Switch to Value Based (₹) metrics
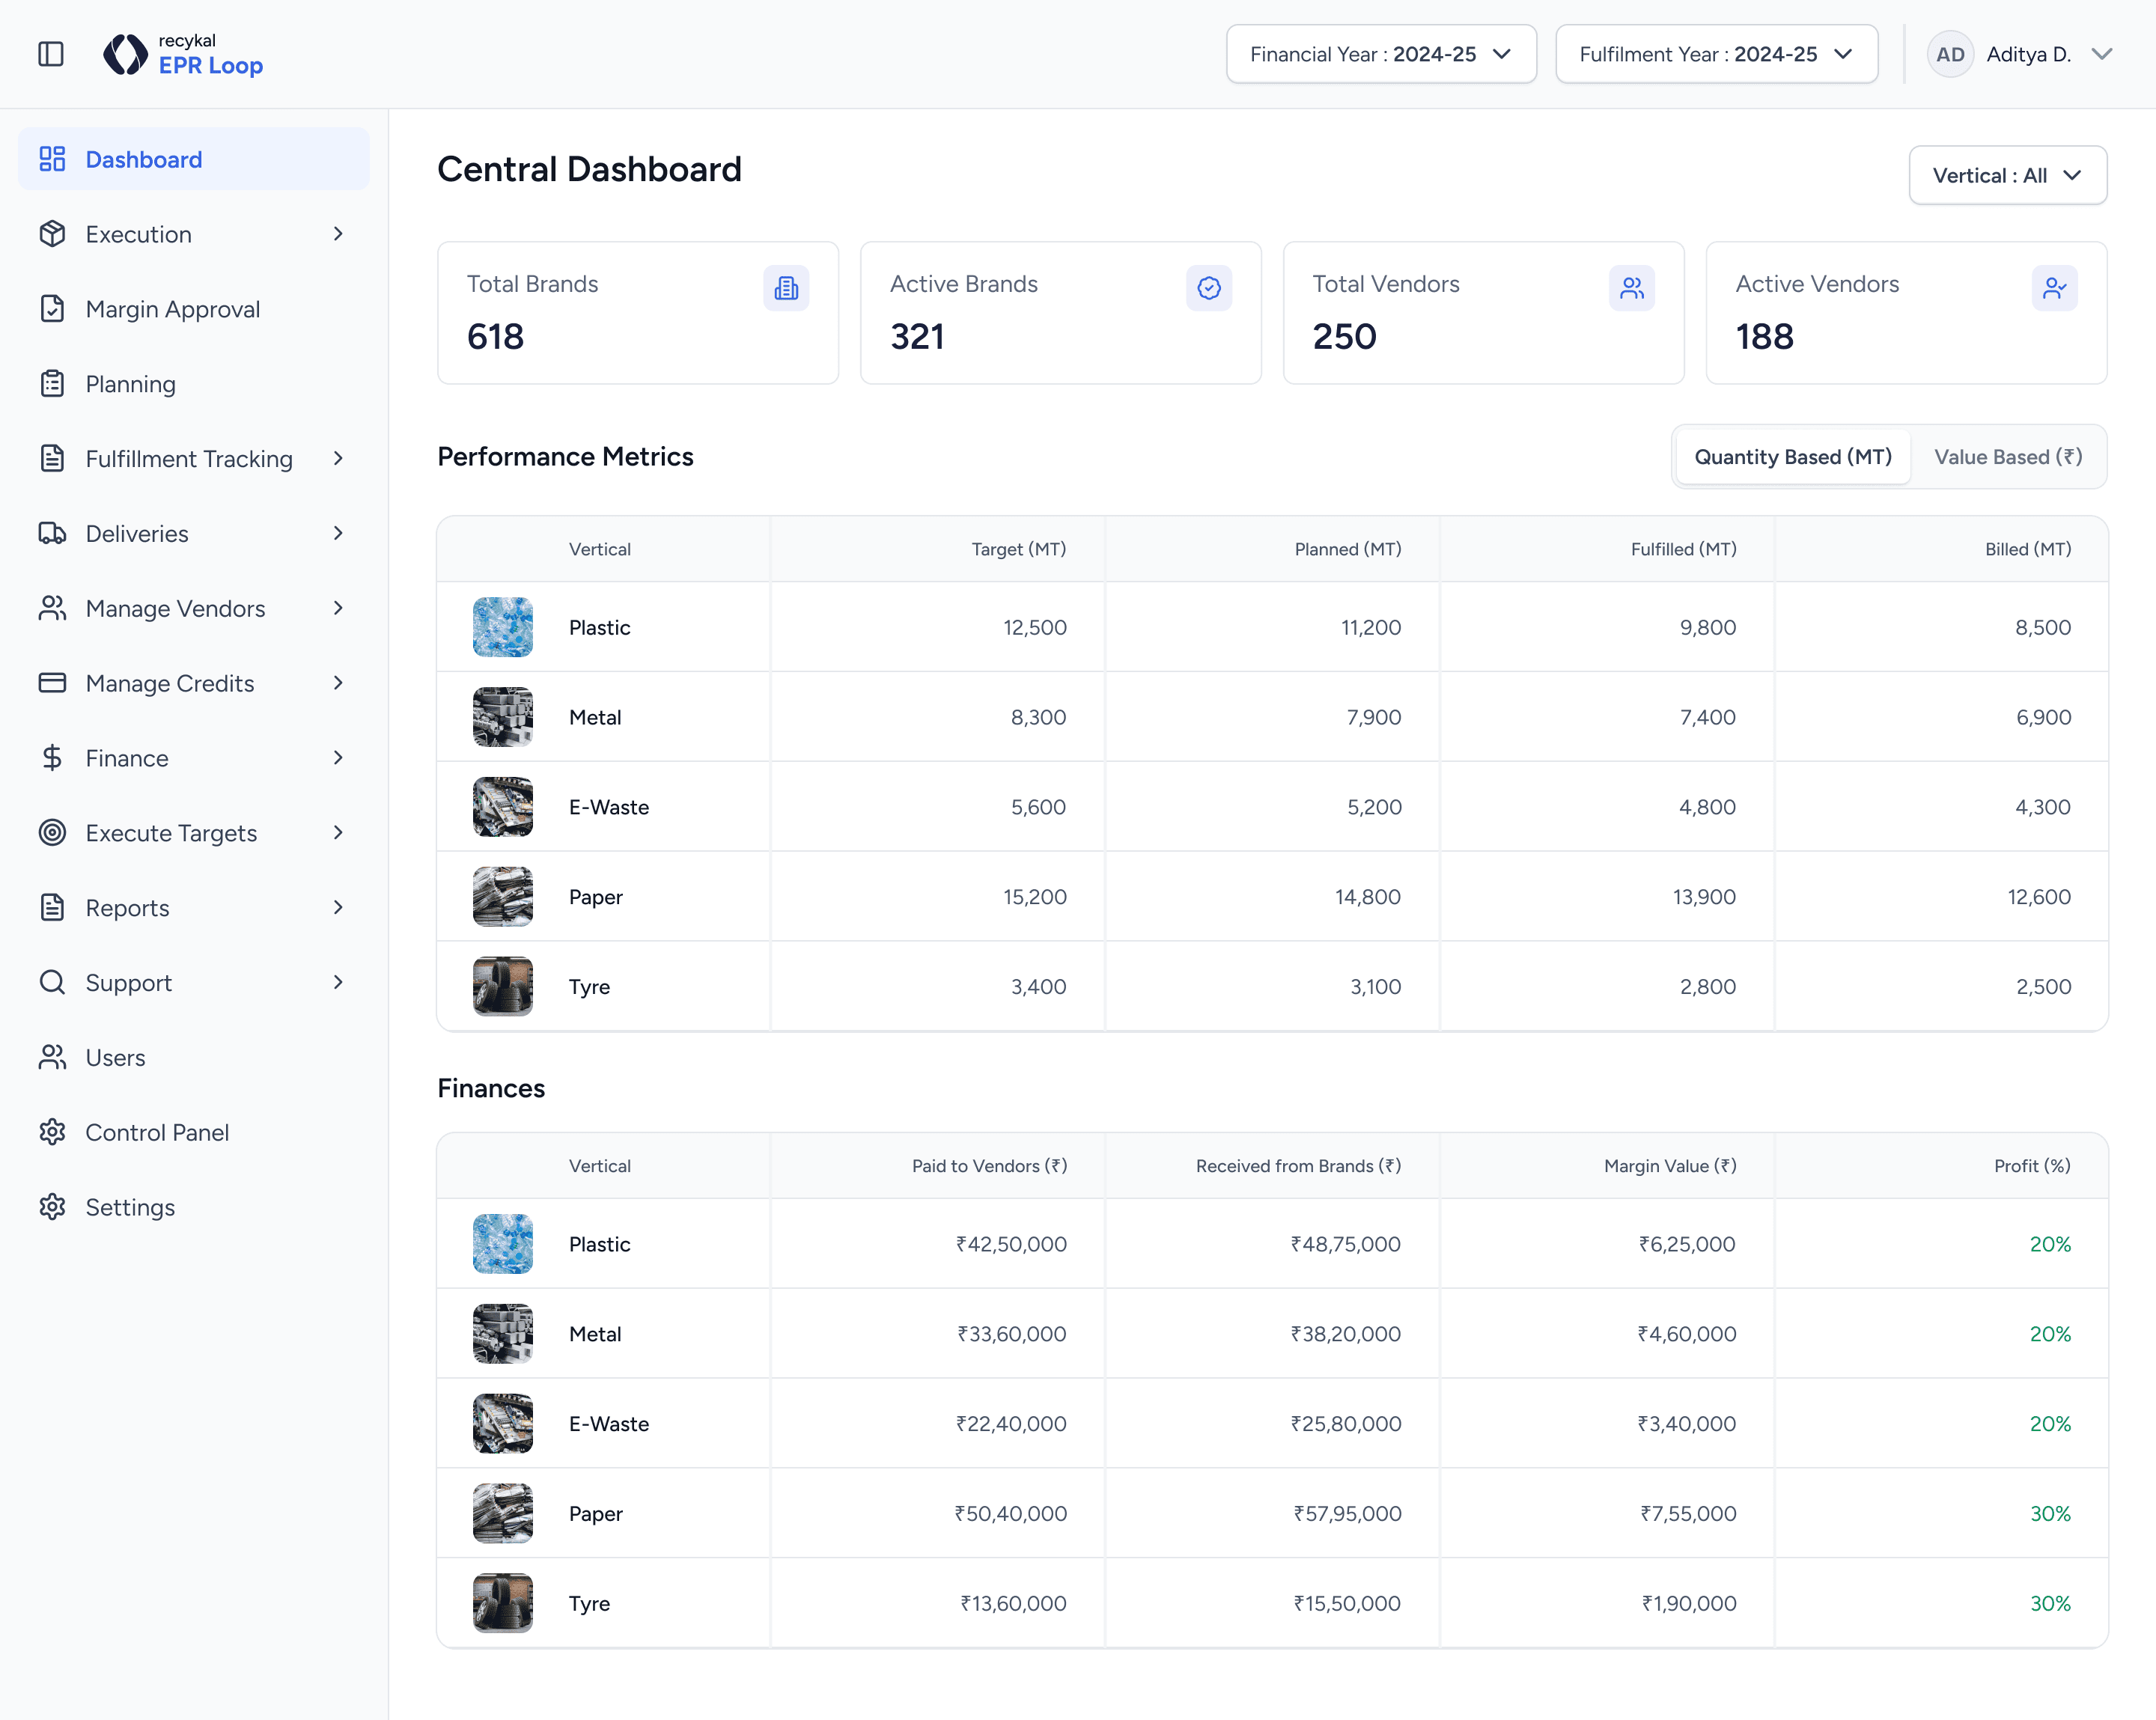 [x=2007, y=457]
